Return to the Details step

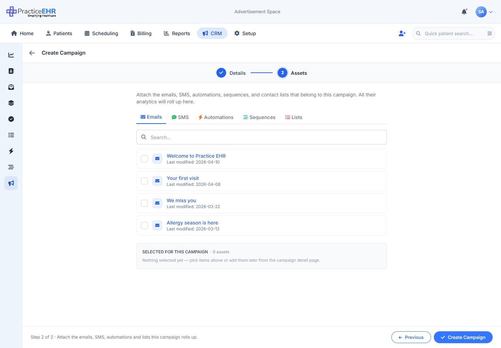coord(231,73)
